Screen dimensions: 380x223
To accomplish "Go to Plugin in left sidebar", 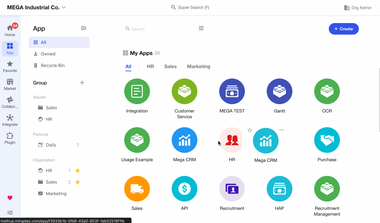I will pyautogui.click(x=10, y=138).
